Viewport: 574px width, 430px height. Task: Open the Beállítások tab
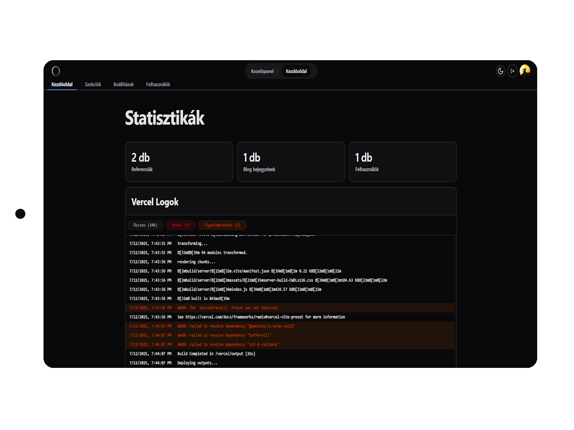123,84
